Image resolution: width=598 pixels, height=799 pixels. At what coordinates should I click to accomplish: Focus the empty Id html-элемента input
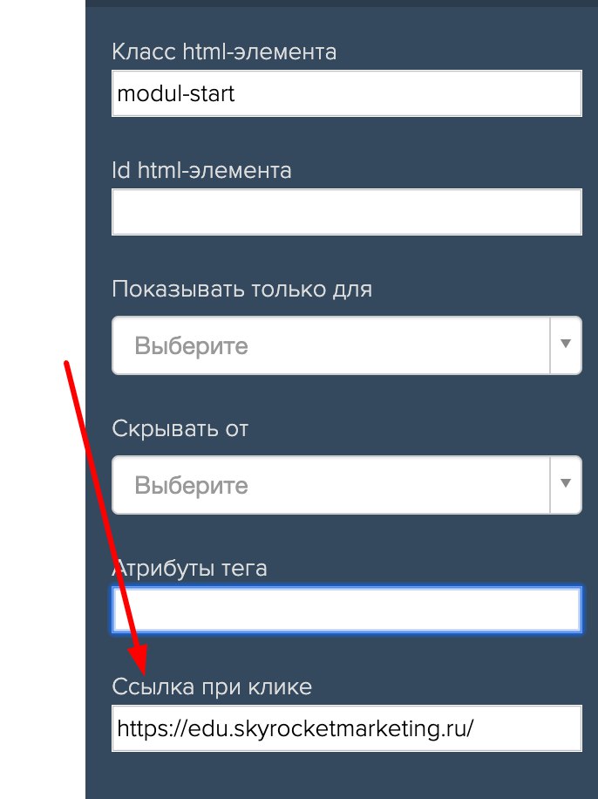tap(346, 212)
